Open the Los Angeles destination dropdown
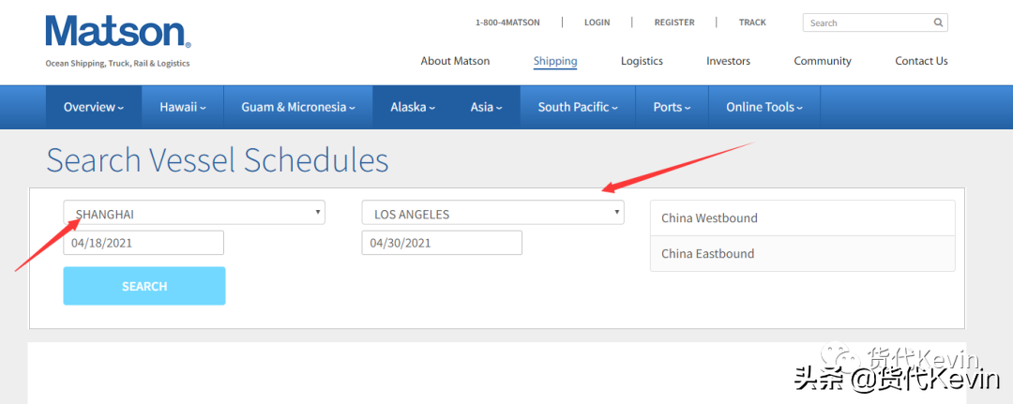The height and width of the screenshot is (404, 1013). pos(492,213)
